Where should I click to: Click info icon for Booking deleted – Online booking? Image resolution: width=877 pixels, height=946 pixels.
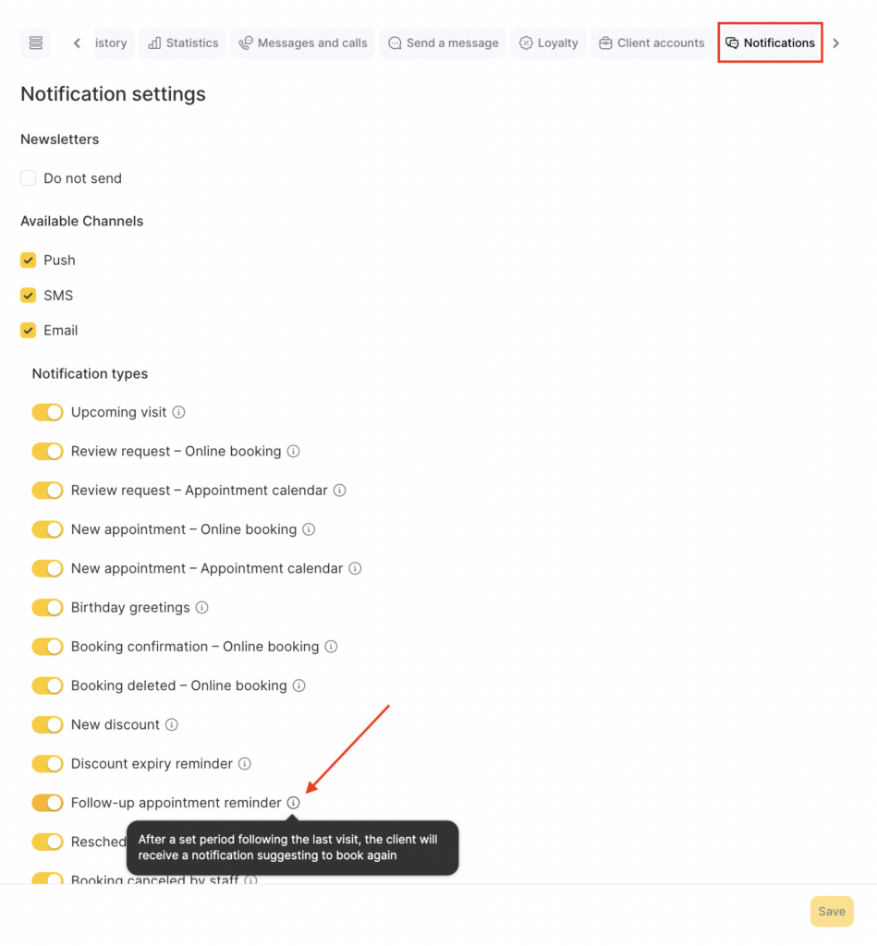[298, 685]
